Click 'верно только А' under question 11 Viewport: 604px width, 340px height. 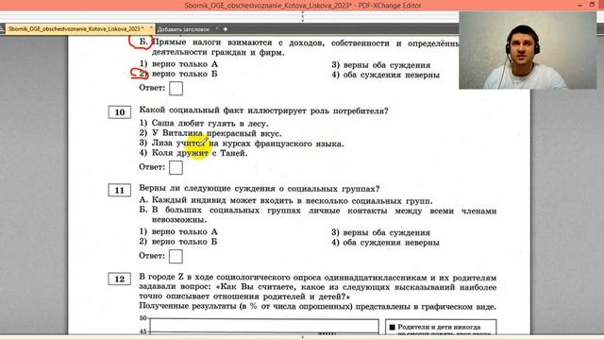point(185,231)
